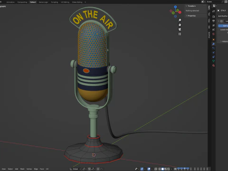Viewport: 228px width, 171px height.
Task: Click the green Y axis on navigation gizmo
Action: 178,10
